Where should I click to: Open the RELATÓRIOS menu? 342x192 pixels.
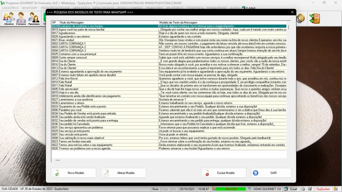[175, 8]
